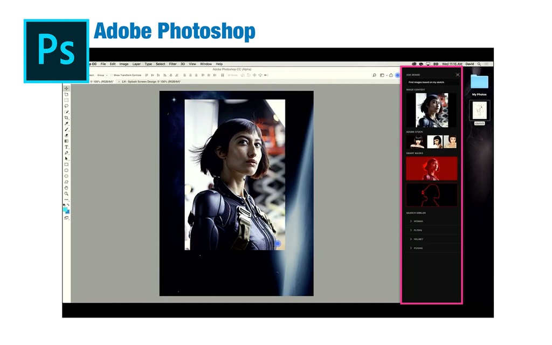Select the Pen tool
Screen dimensions: 552x345
click(66, 153)
